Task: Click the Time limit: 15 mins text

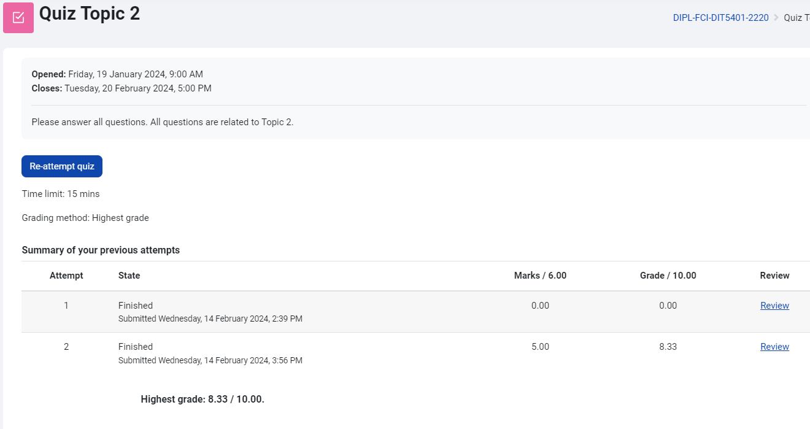Action: [61, 194]
